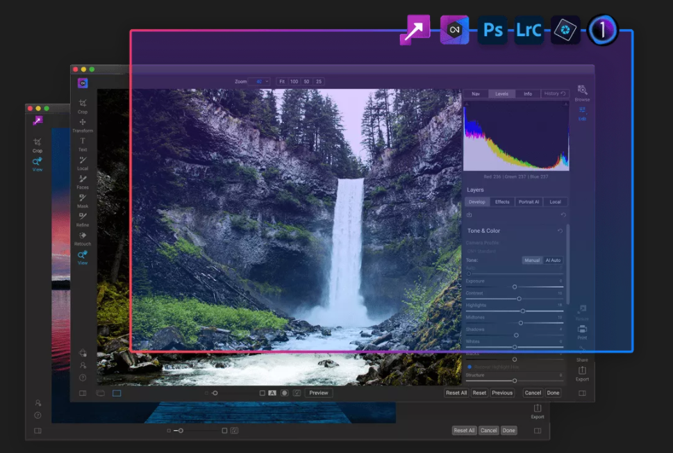Open the Develop tab
The width and height of the screenshot is (673, 453).
(477, 201)
